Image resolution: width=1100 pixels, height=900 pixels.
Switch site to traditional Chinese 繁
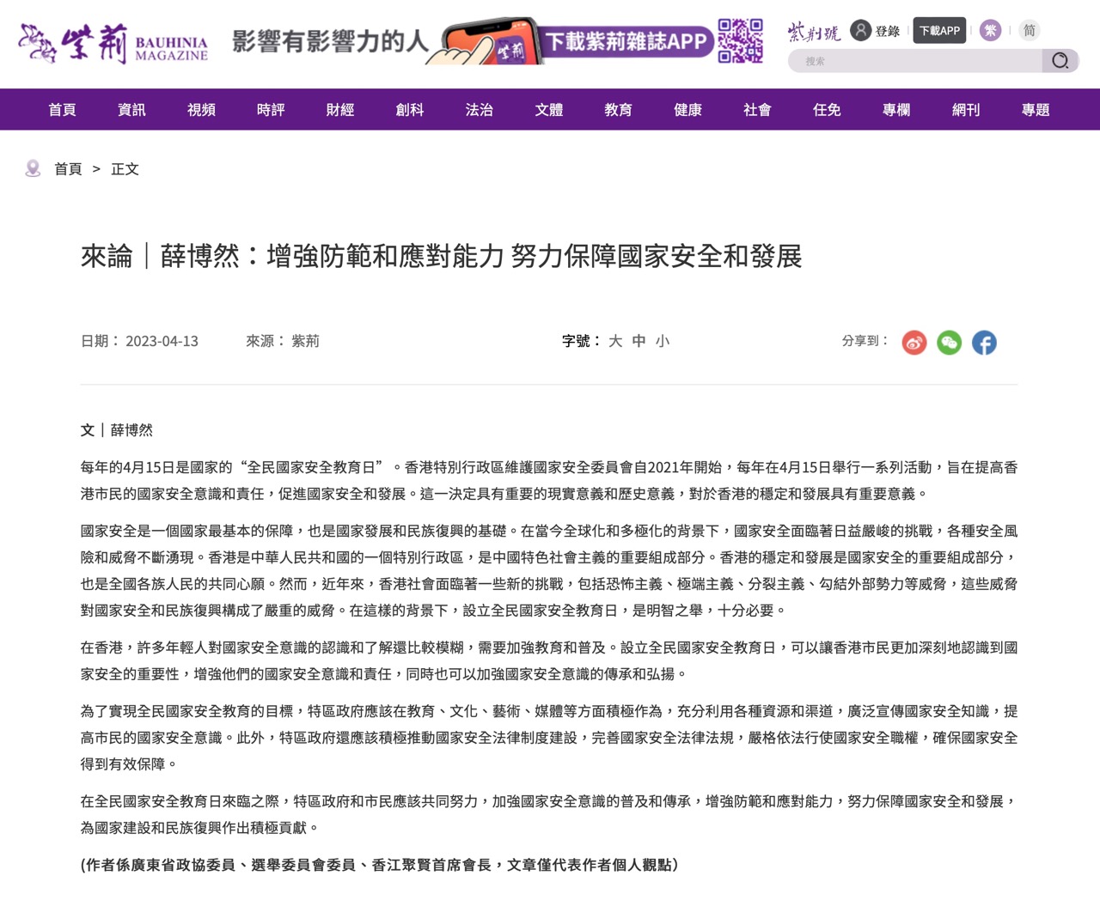point(990,30)
